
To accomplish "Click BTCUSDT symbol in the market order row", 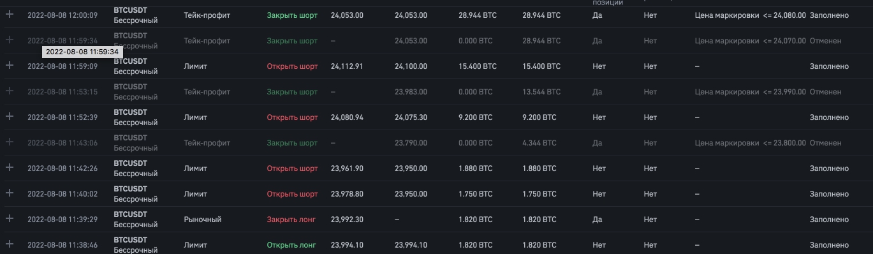I will click(x=131, y=214).
